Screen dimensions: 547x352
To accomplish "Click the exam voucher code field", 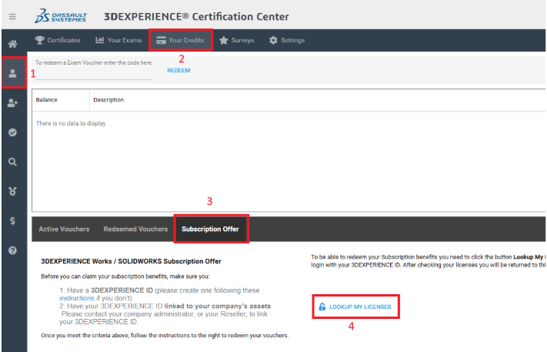I will (94, 75).
